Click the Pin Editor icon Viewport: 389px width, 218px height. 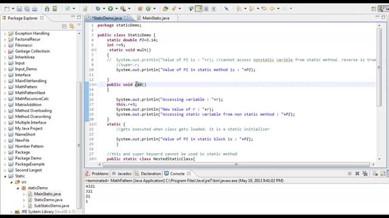click(x=226, y=8)
